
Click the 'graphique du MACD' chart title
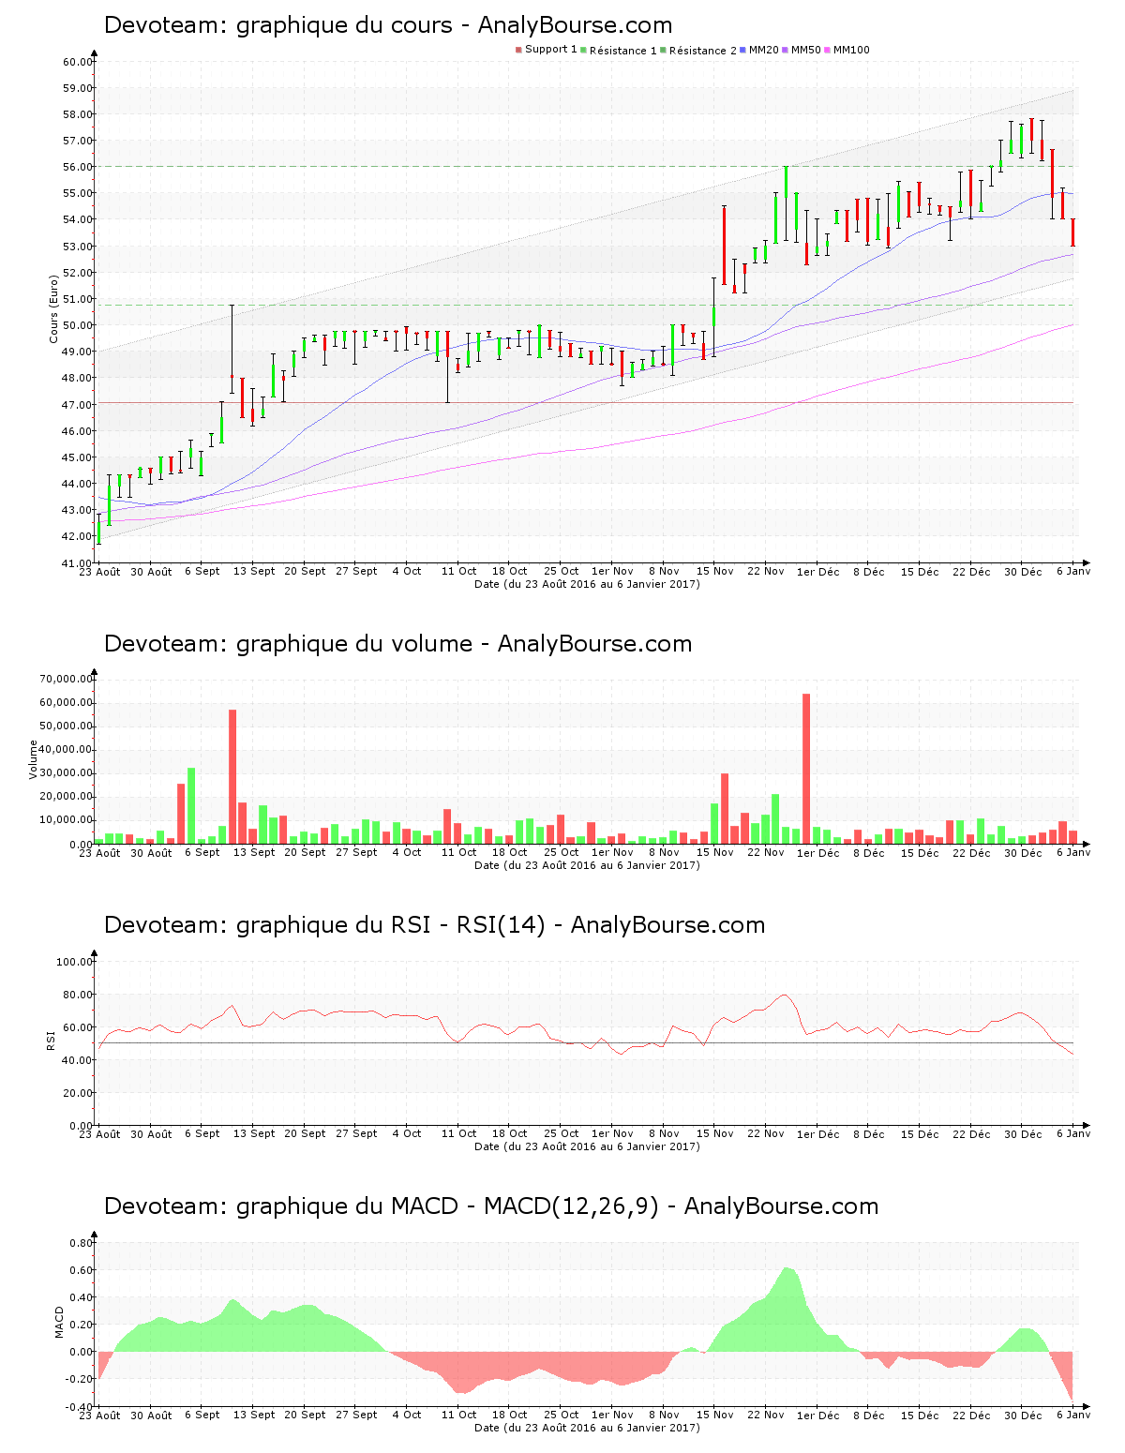(x=491, y=1206)
